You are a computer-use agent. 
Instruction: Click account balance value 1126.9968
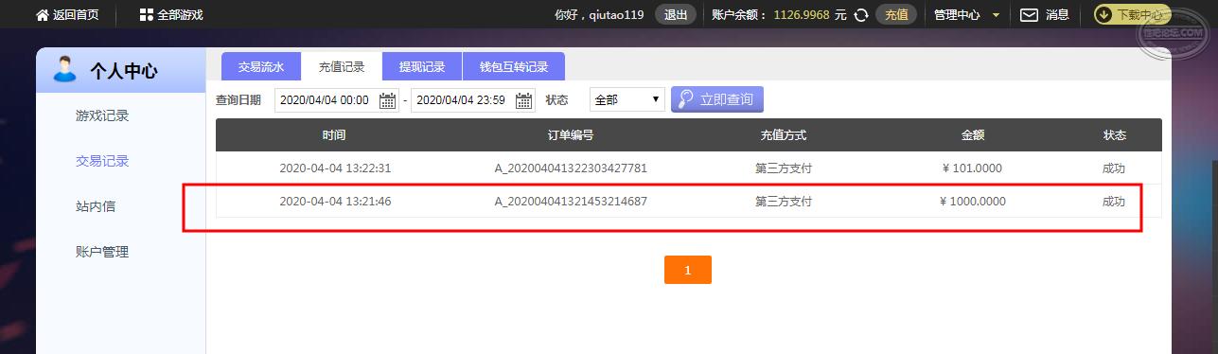803,15
